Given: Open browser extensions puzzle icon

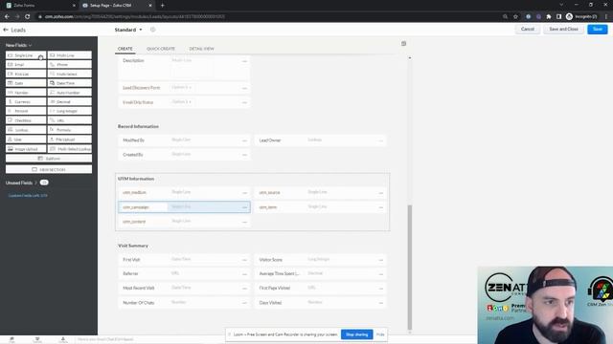Looking at the screenshot, I should click(x=549, y=16).
